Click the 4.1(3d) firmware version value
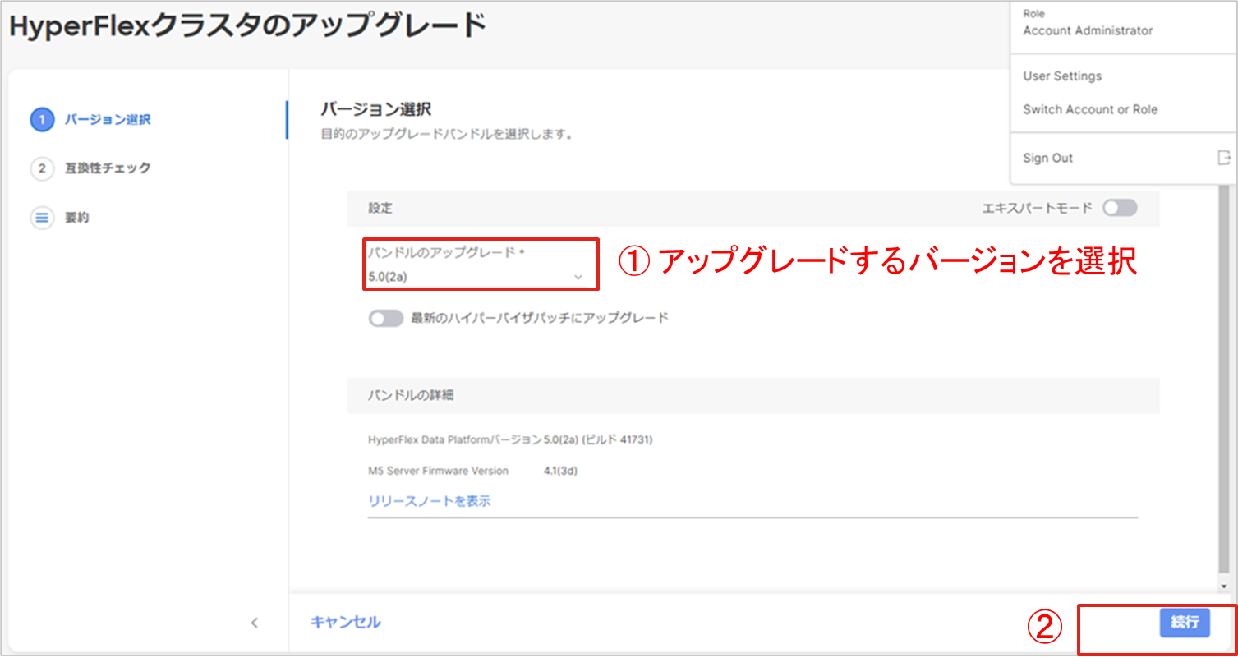 pos(561,471)
